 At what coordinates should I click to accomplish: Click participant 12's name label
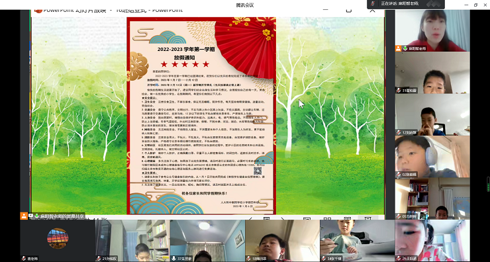coord(409,132)
